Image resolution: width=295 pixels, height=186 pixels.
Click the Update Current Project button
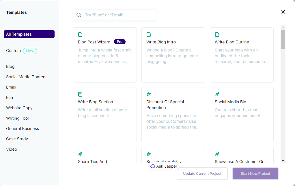(x=202, y=174)
